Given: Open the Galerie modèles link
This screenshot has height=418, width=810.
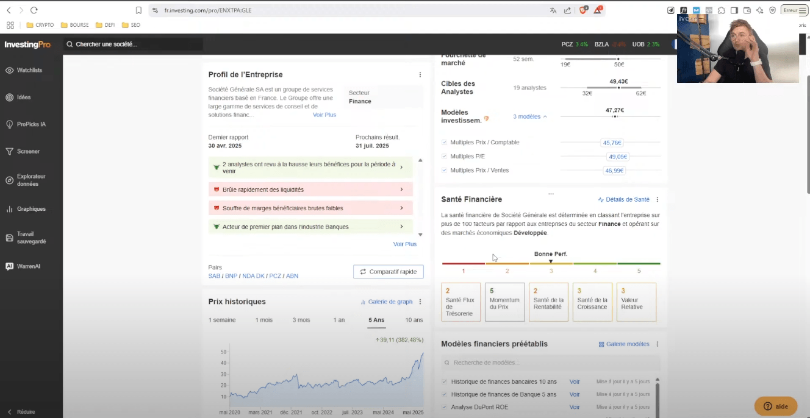Looking at the screenshot, I should coord(624,344).
